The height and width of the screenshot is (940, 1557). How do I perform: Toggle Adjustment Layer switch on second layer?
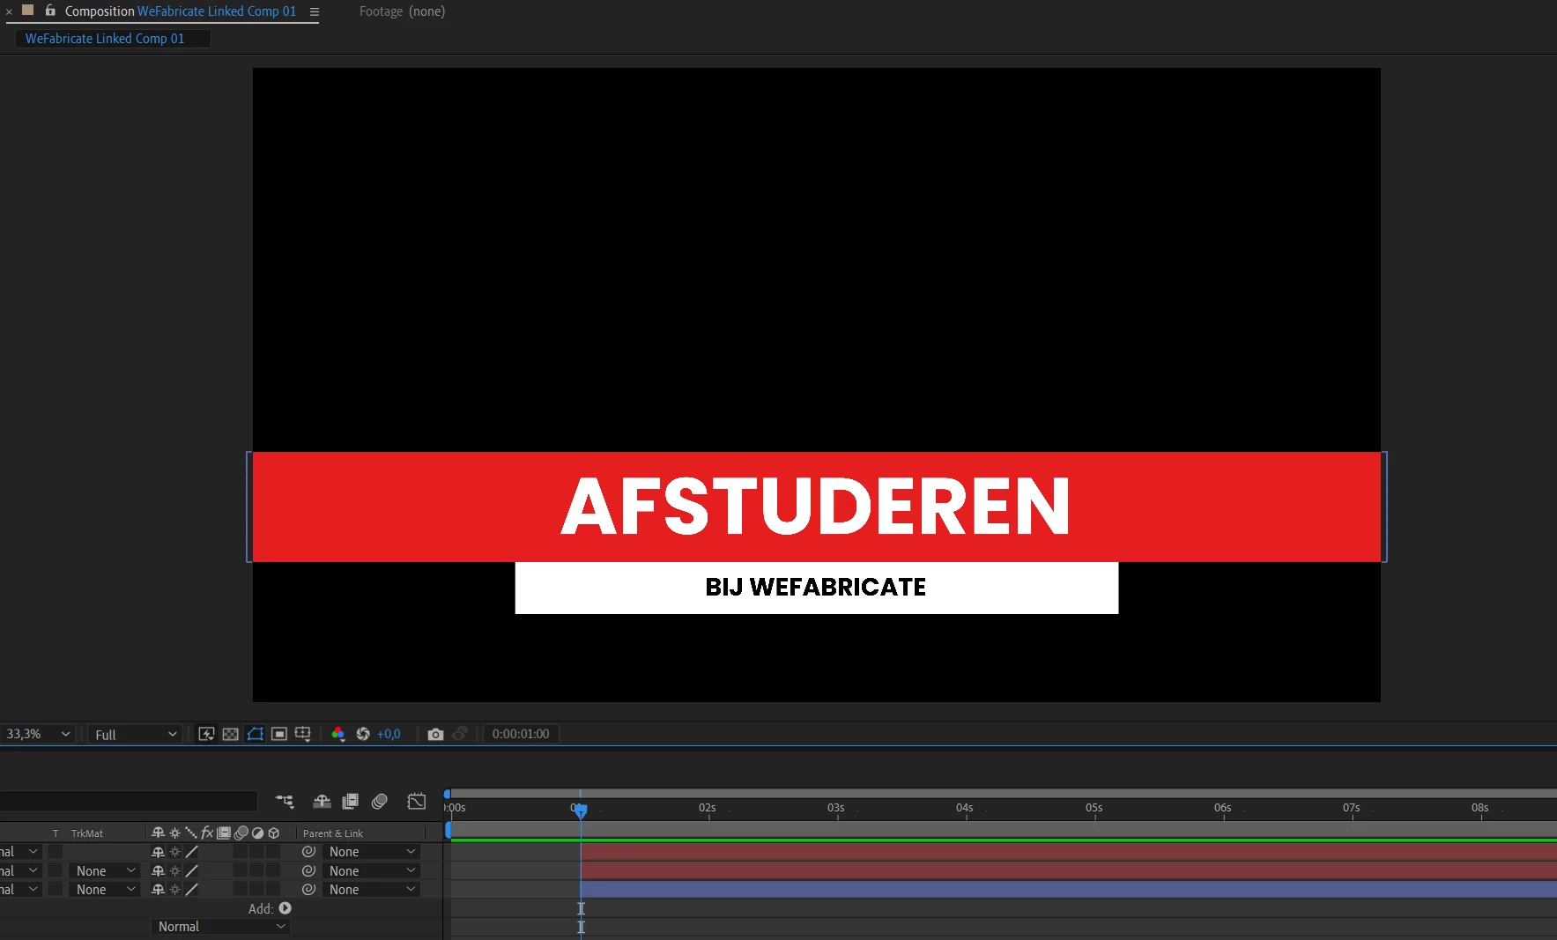coord(257,870)
